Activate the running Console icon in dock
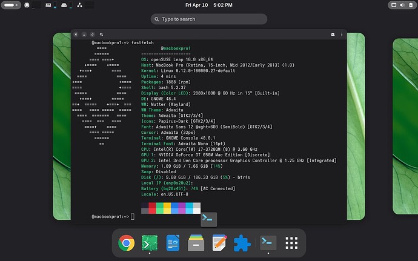 coord(268,243)
